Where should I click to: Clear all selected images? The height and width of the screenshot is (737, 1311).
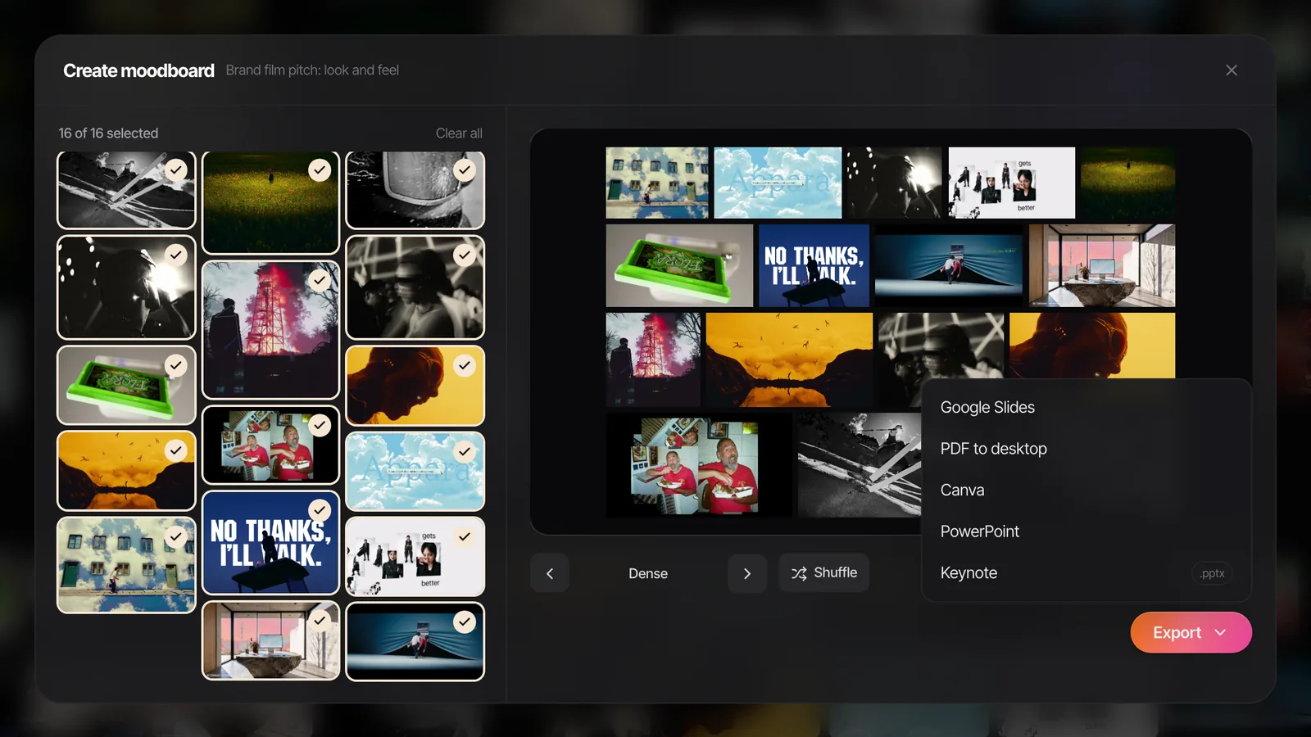(459, 133)
